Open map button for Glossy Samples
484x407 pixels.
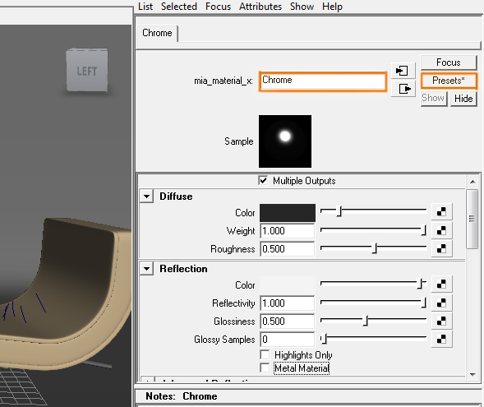pyautogui.click(x=441, y=339)
